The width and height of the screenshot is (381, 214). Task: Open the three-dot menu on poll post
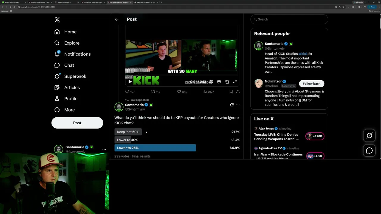coord(238,105)
